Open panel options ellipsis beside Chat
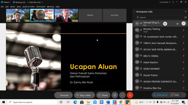 click(183, 95)
